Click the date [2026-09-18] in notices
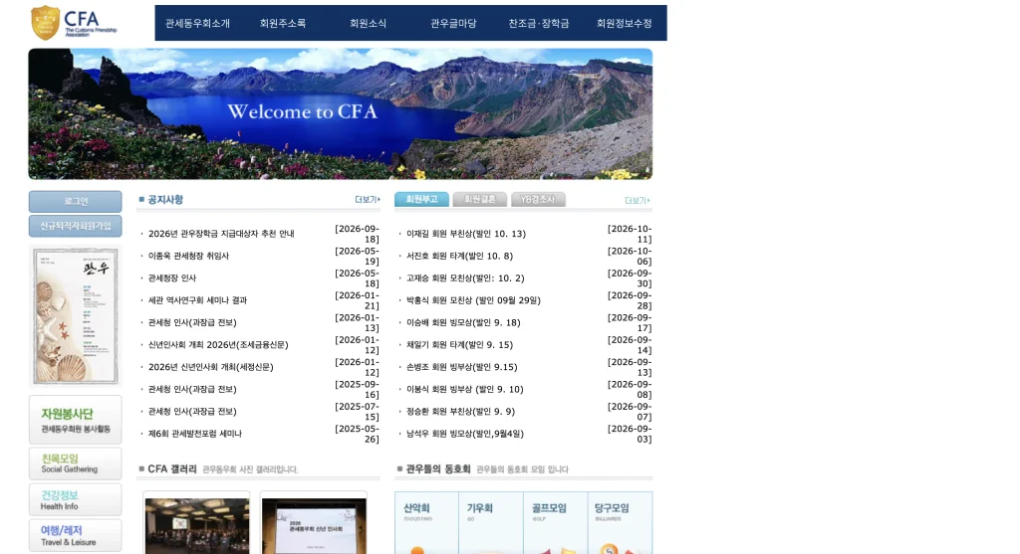 pos(358,234)
